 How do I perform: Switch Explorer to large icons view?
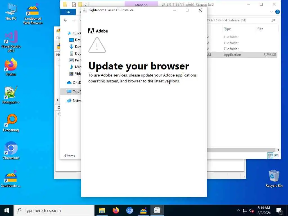(276, 156)
